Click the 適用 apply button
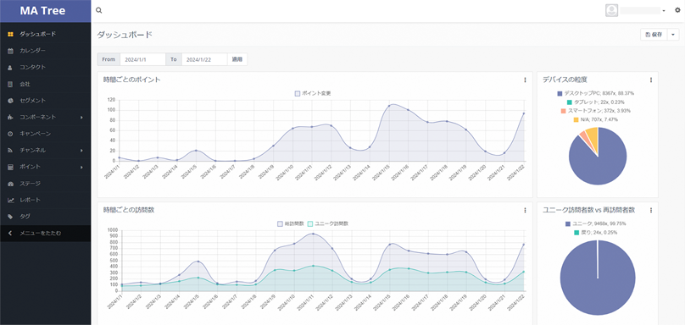Image resolution: width=685 pixels, height=325 pixels. click(237, 59)
